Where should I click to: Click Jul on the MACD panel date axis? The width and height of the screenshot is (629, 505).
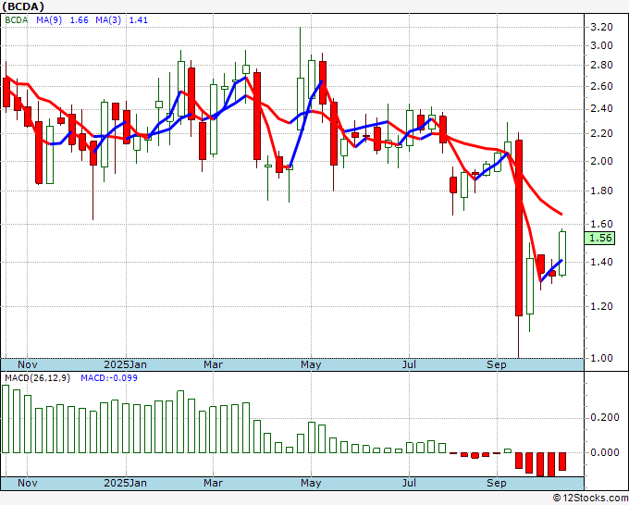(409, 483)
